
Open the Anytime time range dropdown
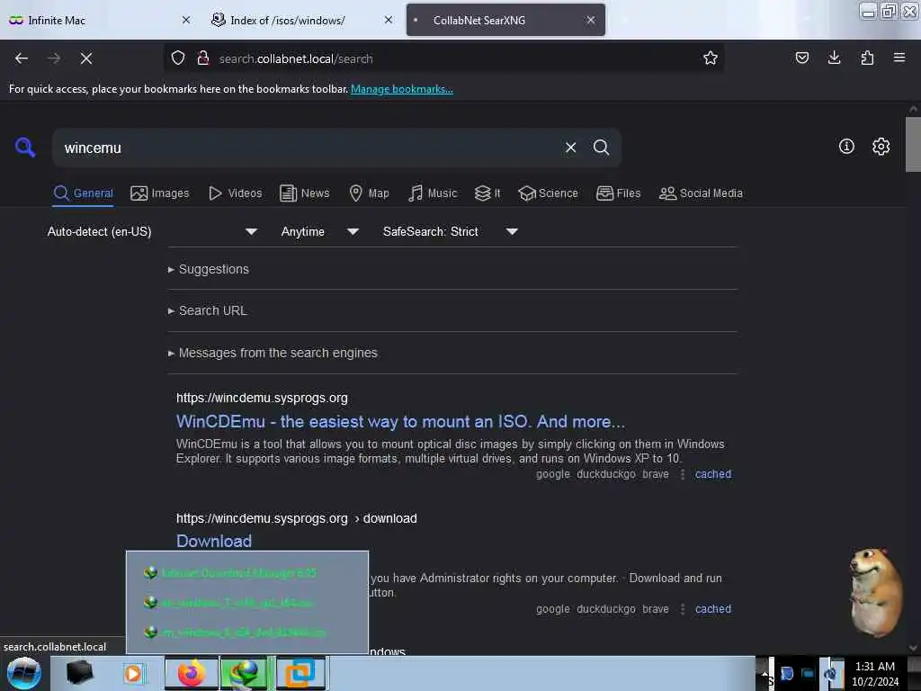(x=320, y=231)
